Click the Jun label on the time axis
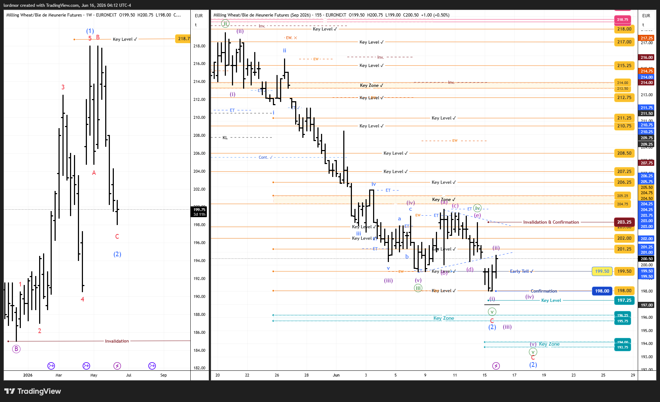 click(336, 375)
